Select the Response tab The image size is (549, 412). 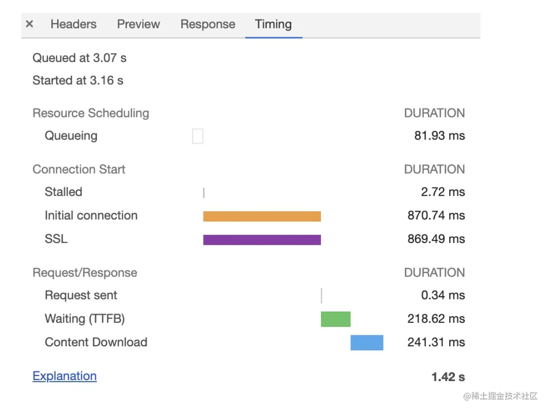click(208, 24)
